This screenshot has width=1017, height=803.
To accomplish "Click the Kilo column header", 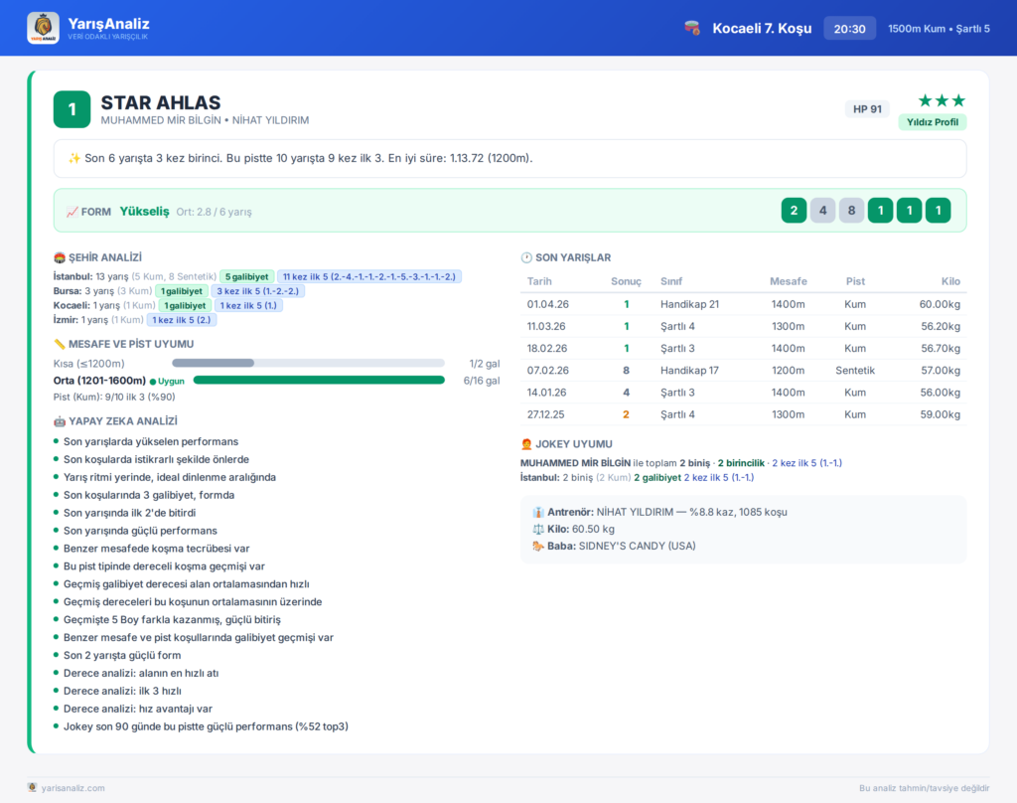I will [x=950, y=281].
